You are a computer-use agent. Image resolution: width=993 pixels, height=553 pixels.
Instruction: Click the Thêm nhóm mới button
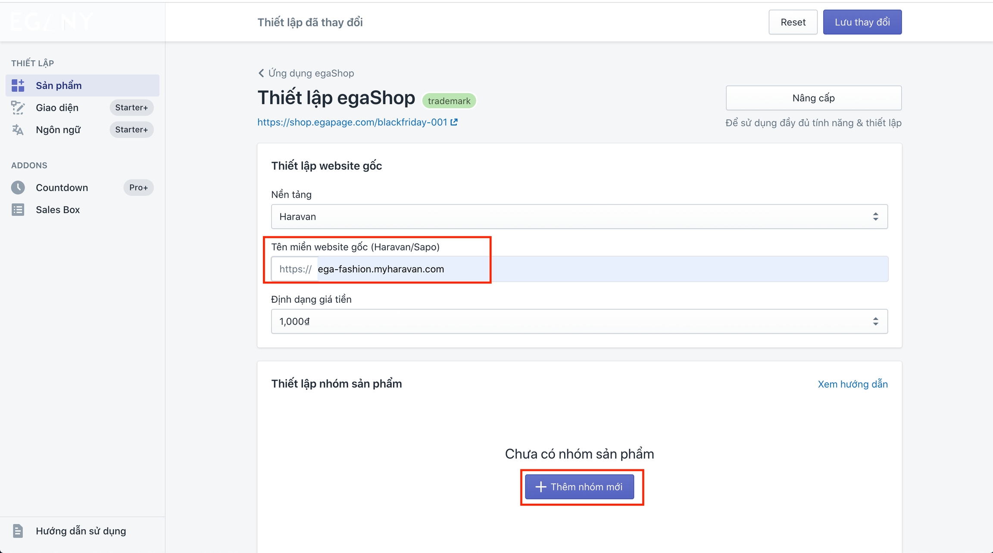point(579,487)
